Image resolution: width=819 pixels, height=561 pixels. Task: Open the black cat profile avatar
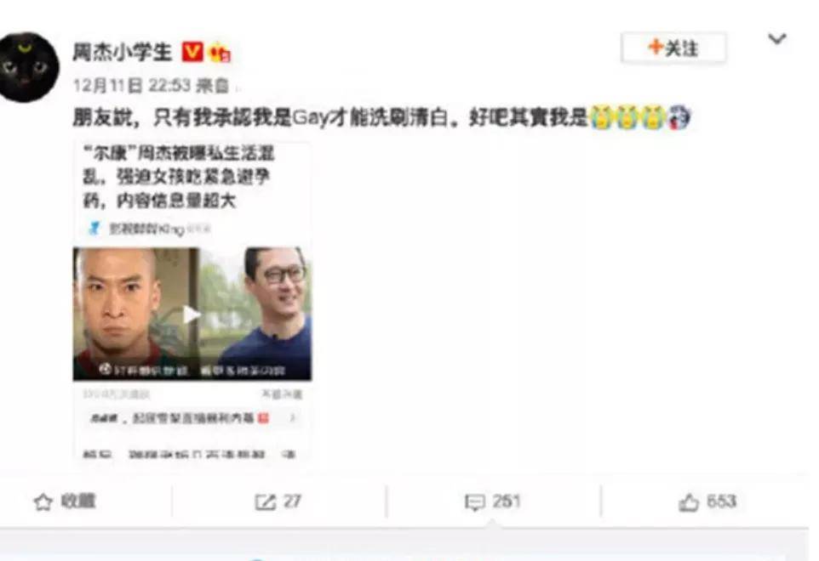[27, 67]
